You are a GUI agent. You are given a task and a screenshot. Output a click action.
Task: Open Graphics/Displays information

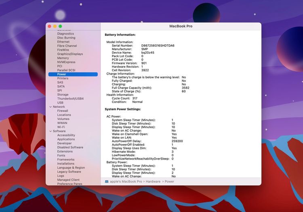(70, 54)
